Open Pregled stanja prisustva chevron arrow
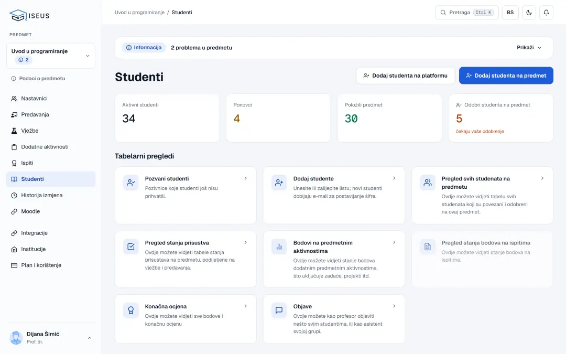The width and height of the screenshot is (566, 354). pyautogui.click(x=245, y=242)
